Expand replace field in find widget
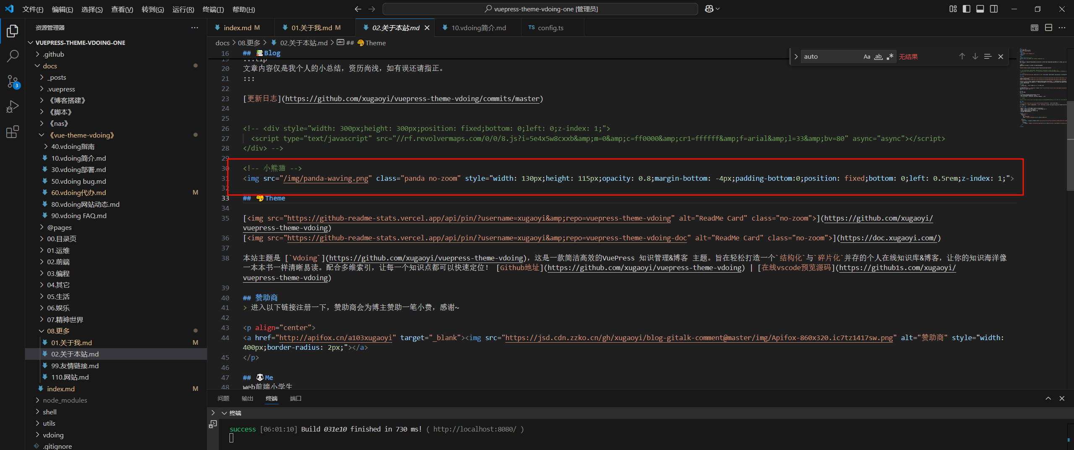The width and height of the screenshot is (1074, 450). pos(796,57)
